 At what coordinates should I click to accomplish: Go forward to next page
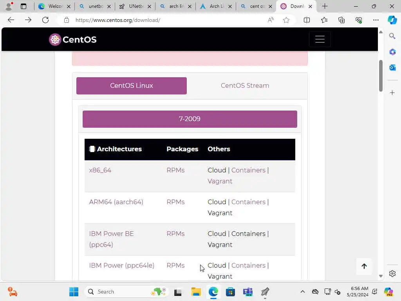pyautogui.click(x=28, y=20)
